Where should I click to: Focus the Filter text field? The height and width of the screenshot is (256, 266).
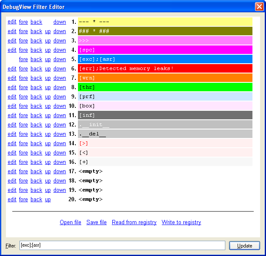coord(122,245)
